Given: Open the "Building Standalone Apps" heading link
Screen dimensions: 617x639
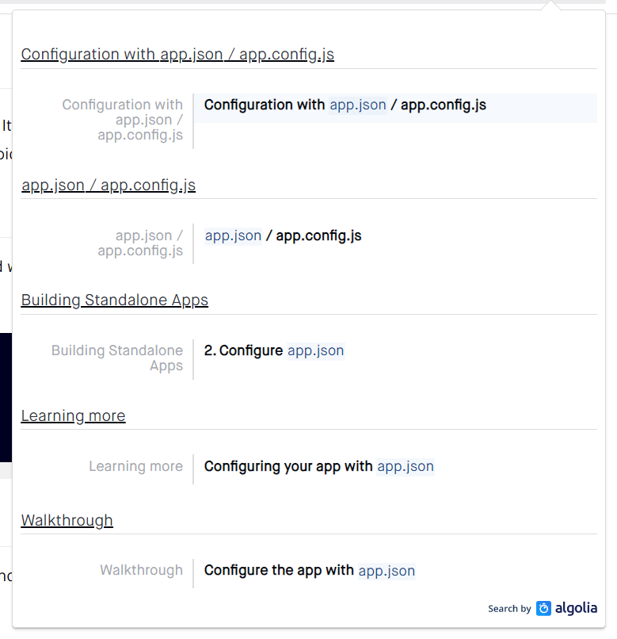Looking at the screenshot, I should (114, 300).
